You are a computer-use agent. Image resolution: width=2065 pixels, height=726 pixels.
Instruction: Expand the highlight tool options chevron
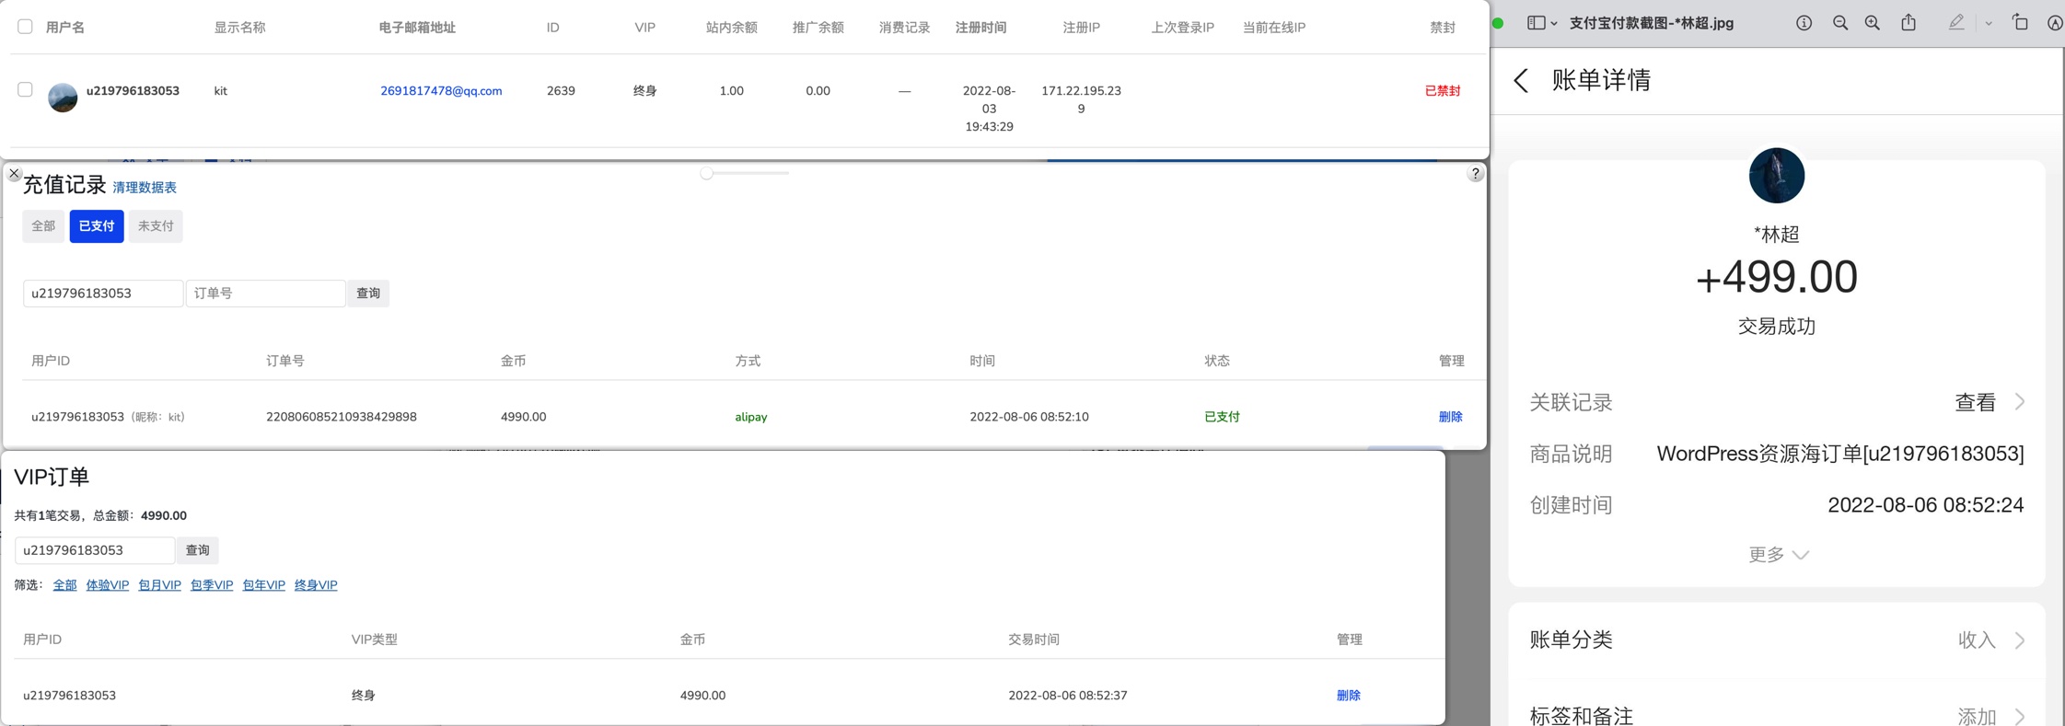coord(1989,24)
